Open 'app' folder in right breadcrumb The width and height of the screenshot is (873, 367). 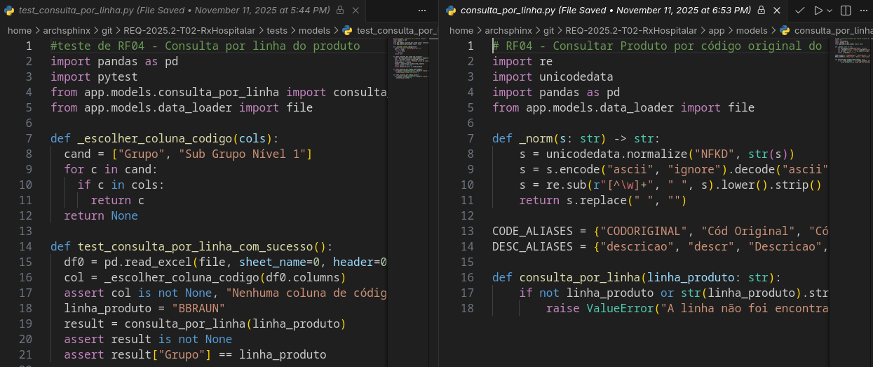coord(717,31)
